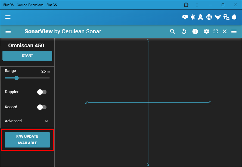The height and width of the screenshot is (167, 242).
Task: Adjust the Range slider handle
Action: (x=16, y=78)
